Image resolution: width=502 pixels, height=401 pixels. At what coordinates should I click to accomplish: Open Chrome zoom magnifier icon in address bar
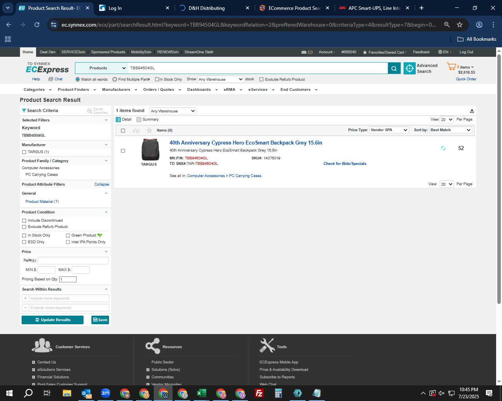click(447, 25)
